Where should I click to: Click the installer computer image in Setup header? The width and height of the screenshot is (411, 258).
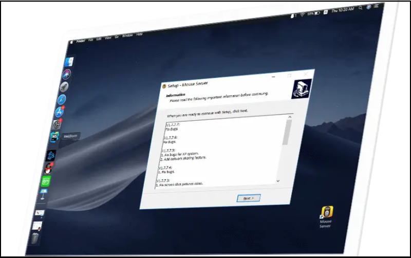click(301, 89)
